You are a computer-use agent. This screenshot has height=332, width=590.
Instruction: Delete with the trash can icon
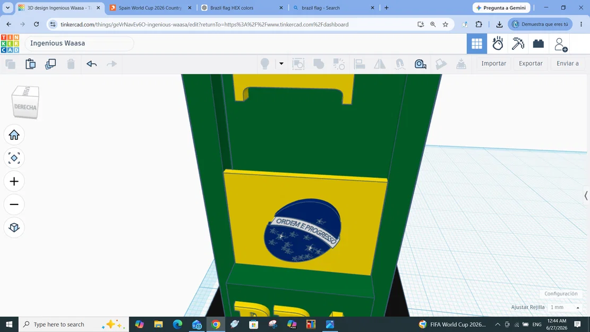71,64
